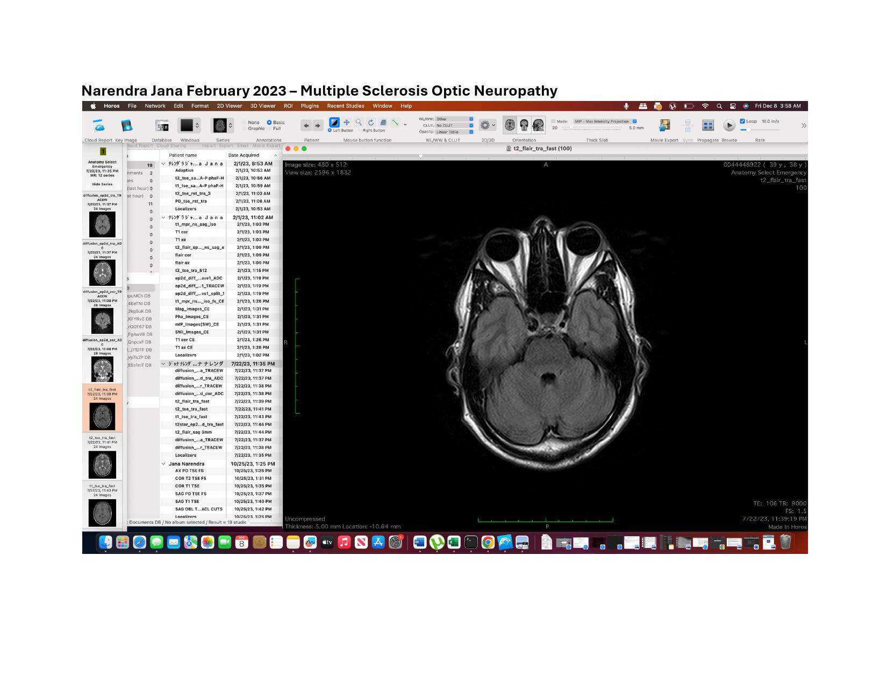Select the Basic annotations radio button
Viewport: 887px width, 685px height.
[269, 122]
